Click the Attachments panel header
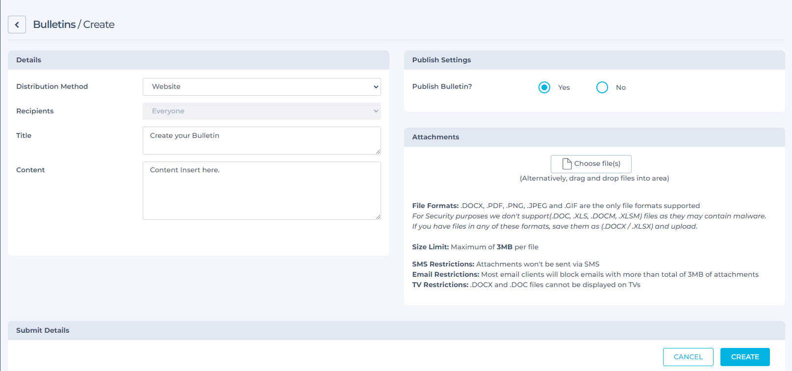Screen dimensions: 792x371 435,137
